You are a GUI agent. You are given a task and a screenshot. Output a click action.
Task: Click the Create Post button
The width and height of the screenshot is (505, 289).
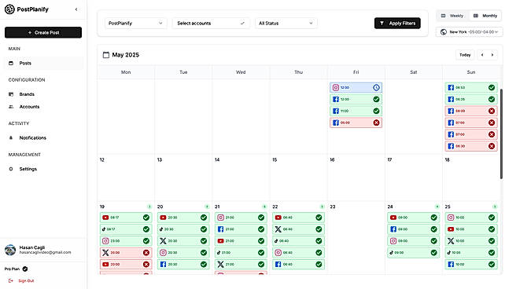point(43,32)
